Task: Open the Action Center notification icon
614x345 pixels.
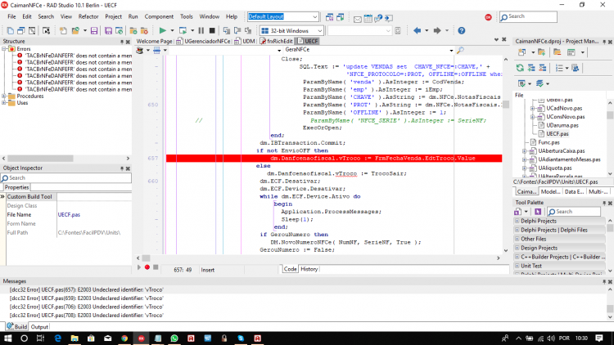Action: [x=598, y=338]
